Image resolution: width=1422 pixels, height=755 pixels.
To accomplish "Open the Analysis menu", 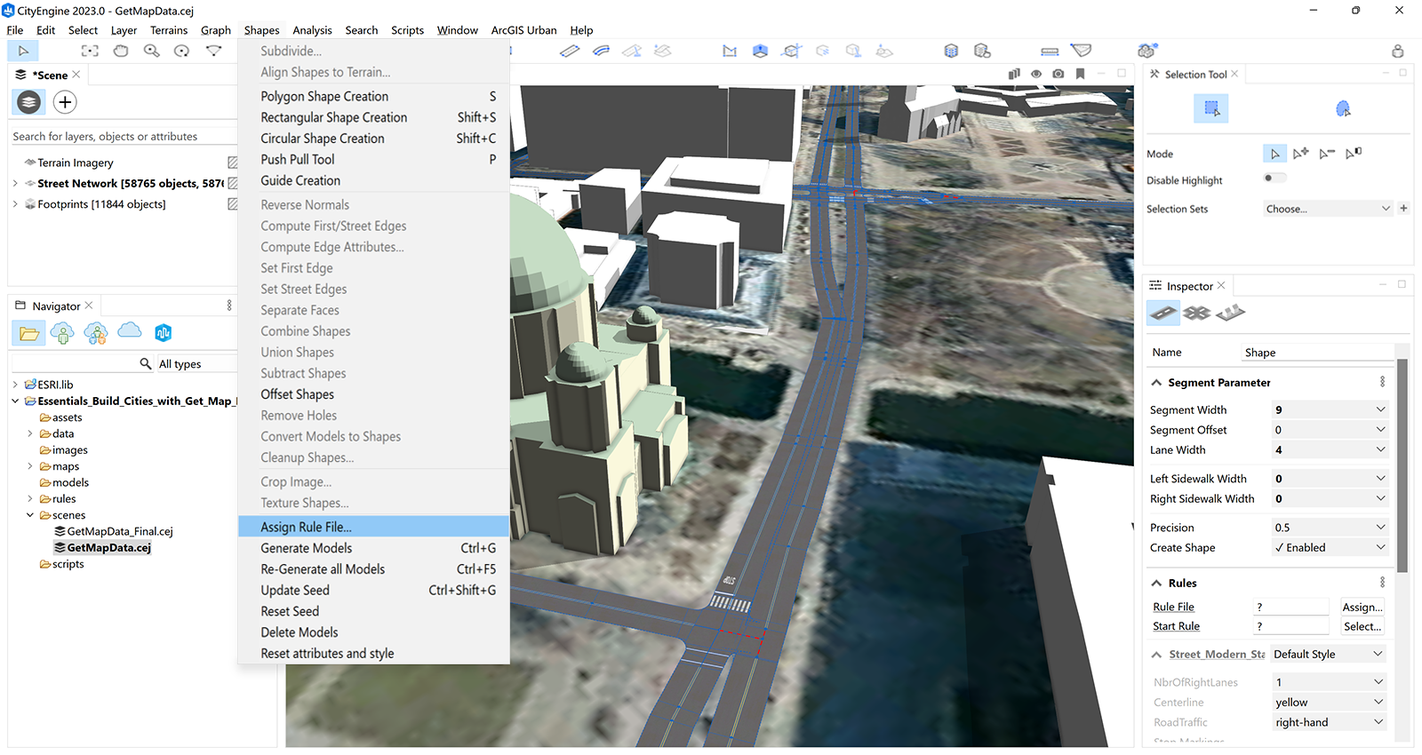I will tap(312, 30).
